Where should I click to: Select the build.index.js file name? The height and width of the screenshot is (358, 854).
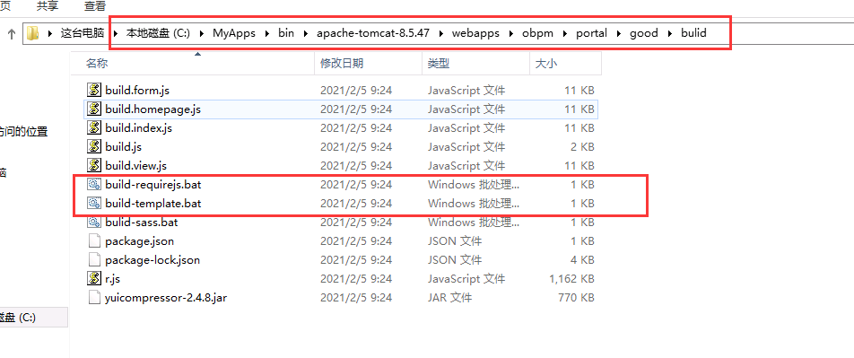click(x=139, y=128)
